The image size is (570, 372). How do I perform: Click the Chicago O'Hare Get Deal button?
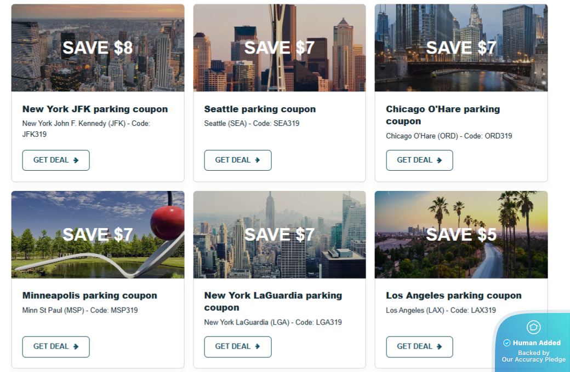tap(419, 160)
